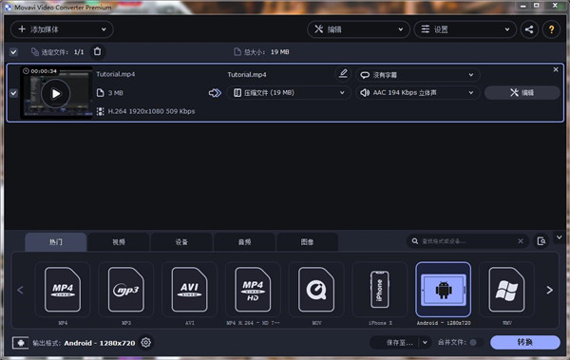Image resolution: width=570 pixels, height=360 pixels.
Task: Uncheck the Tutorial.mp4 file checkbox
Action: (13, 93)
